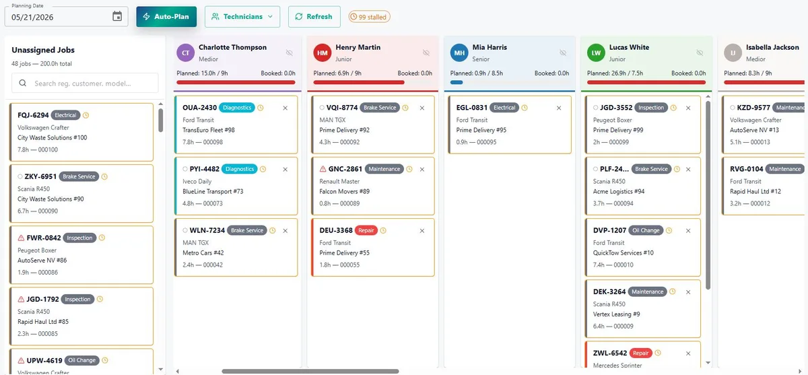Click Charlotte Thompson's planned hours bar
The width and height of the screenshot is (808, 375).
[x=236, y=82]
